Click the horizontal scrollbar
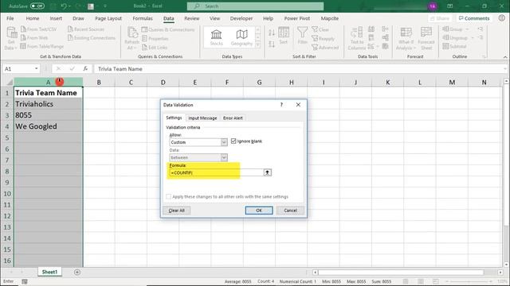This screenshot has width=510, height=286. pos(401,272)
